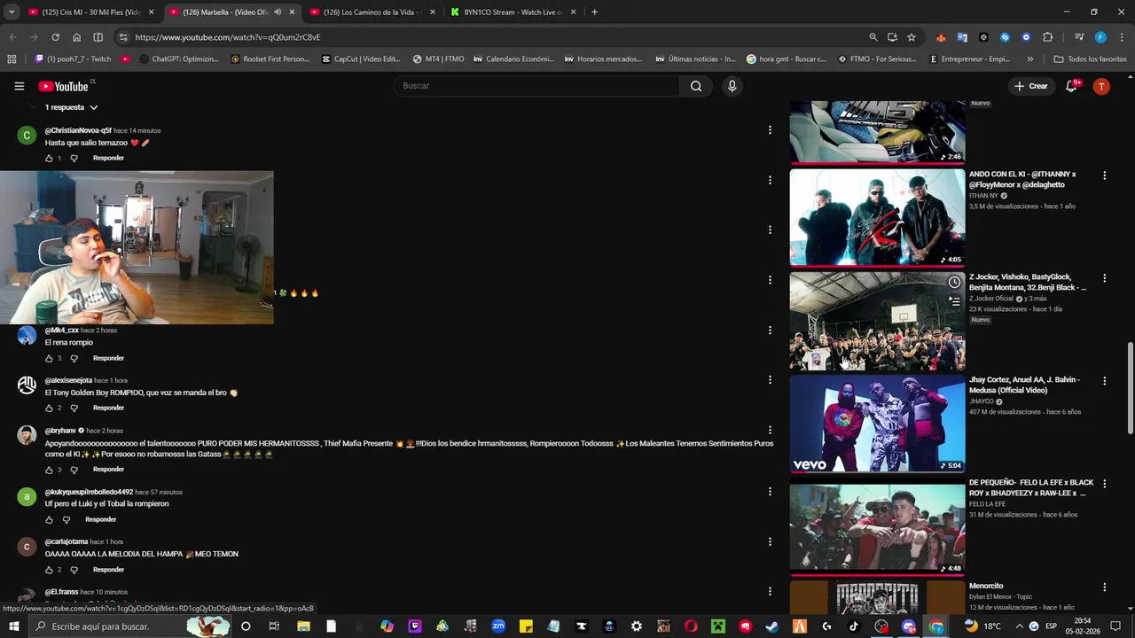
Task: Like the comment by @Mk4_cxx
Action: click(49, 359)
